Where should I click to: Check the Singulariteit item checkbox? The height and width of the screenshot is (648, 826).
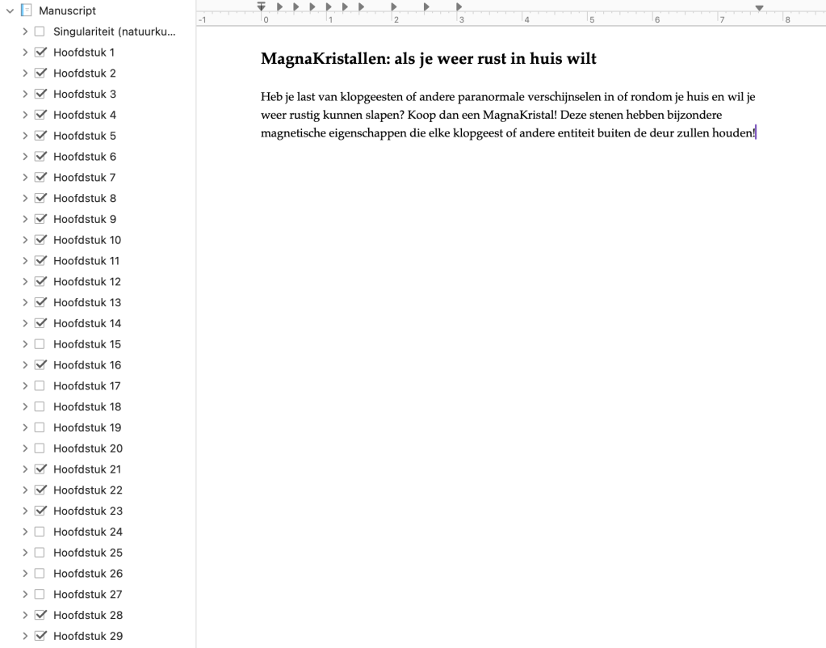point(40,32)
